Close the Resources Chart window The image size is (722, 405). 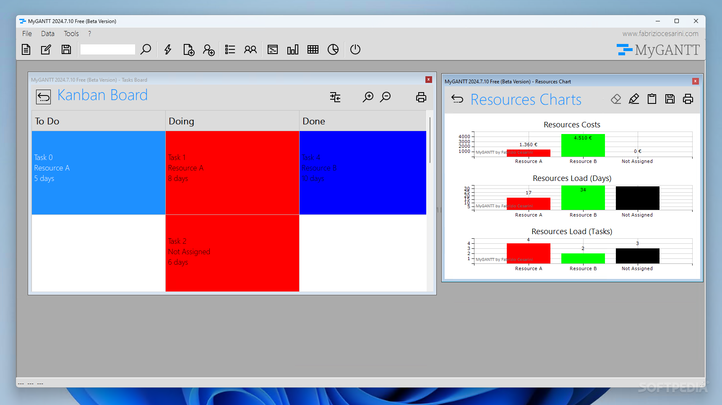point(696,81)
